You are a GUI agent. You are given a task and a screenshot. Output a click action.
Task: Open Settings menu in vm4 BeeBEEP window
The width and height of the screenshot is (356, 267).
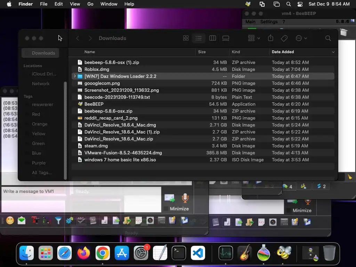coord(269,22)
